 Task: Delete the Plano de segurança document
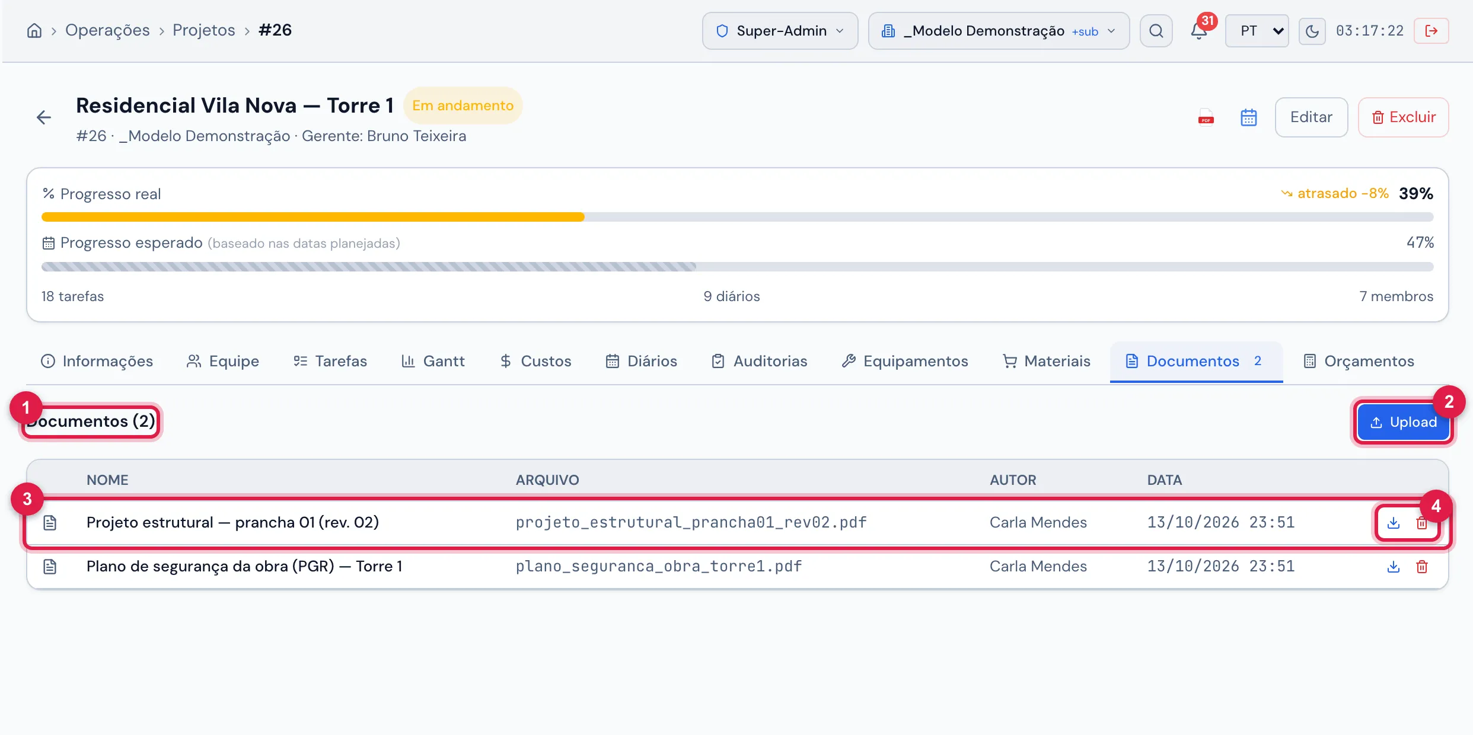click(1421, 567)
